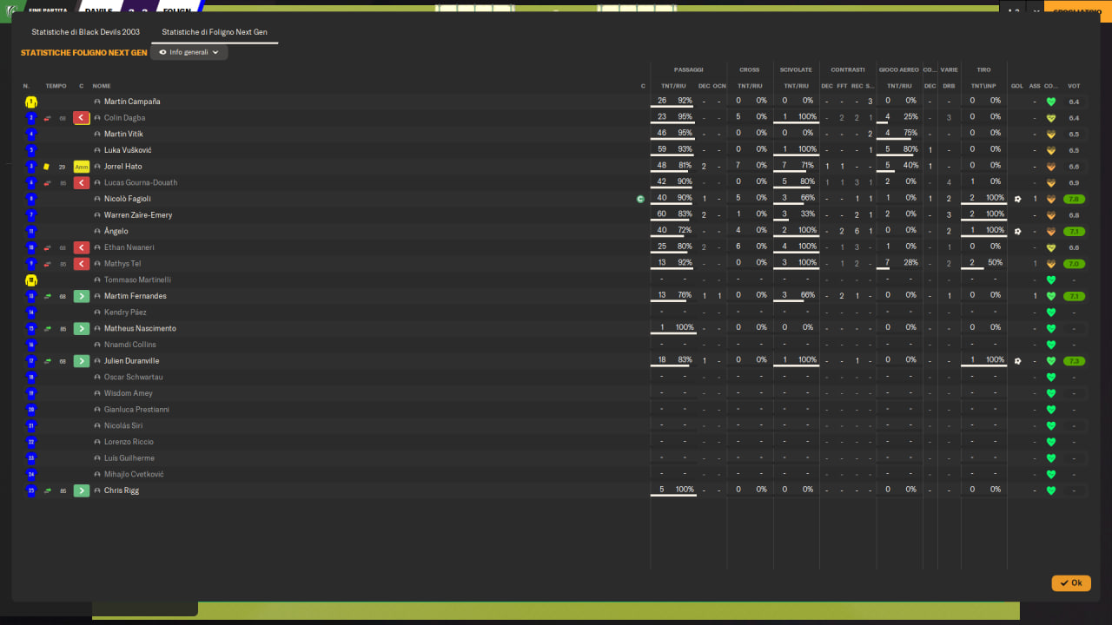1112x625 pixels.
Task: Click the red substituted-off arrow for Mathys Tel
Action: point(82,264)
